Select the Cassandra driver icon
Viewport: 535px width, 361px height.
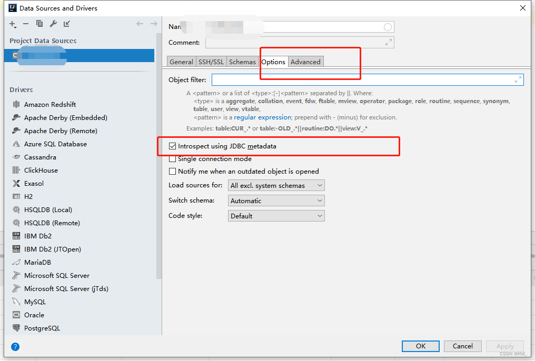(16, 157)
